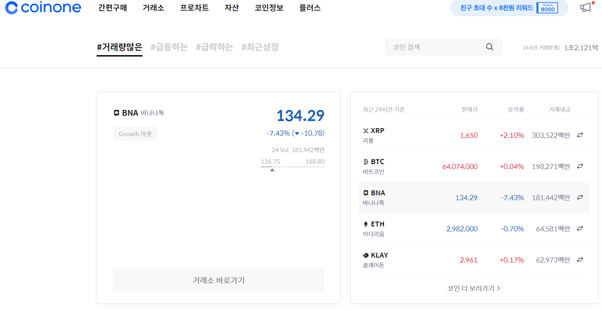Viewport: 602px width, 311px height.
Task: Click the XRP change +2.10%
Action: [x=512, y=135]
